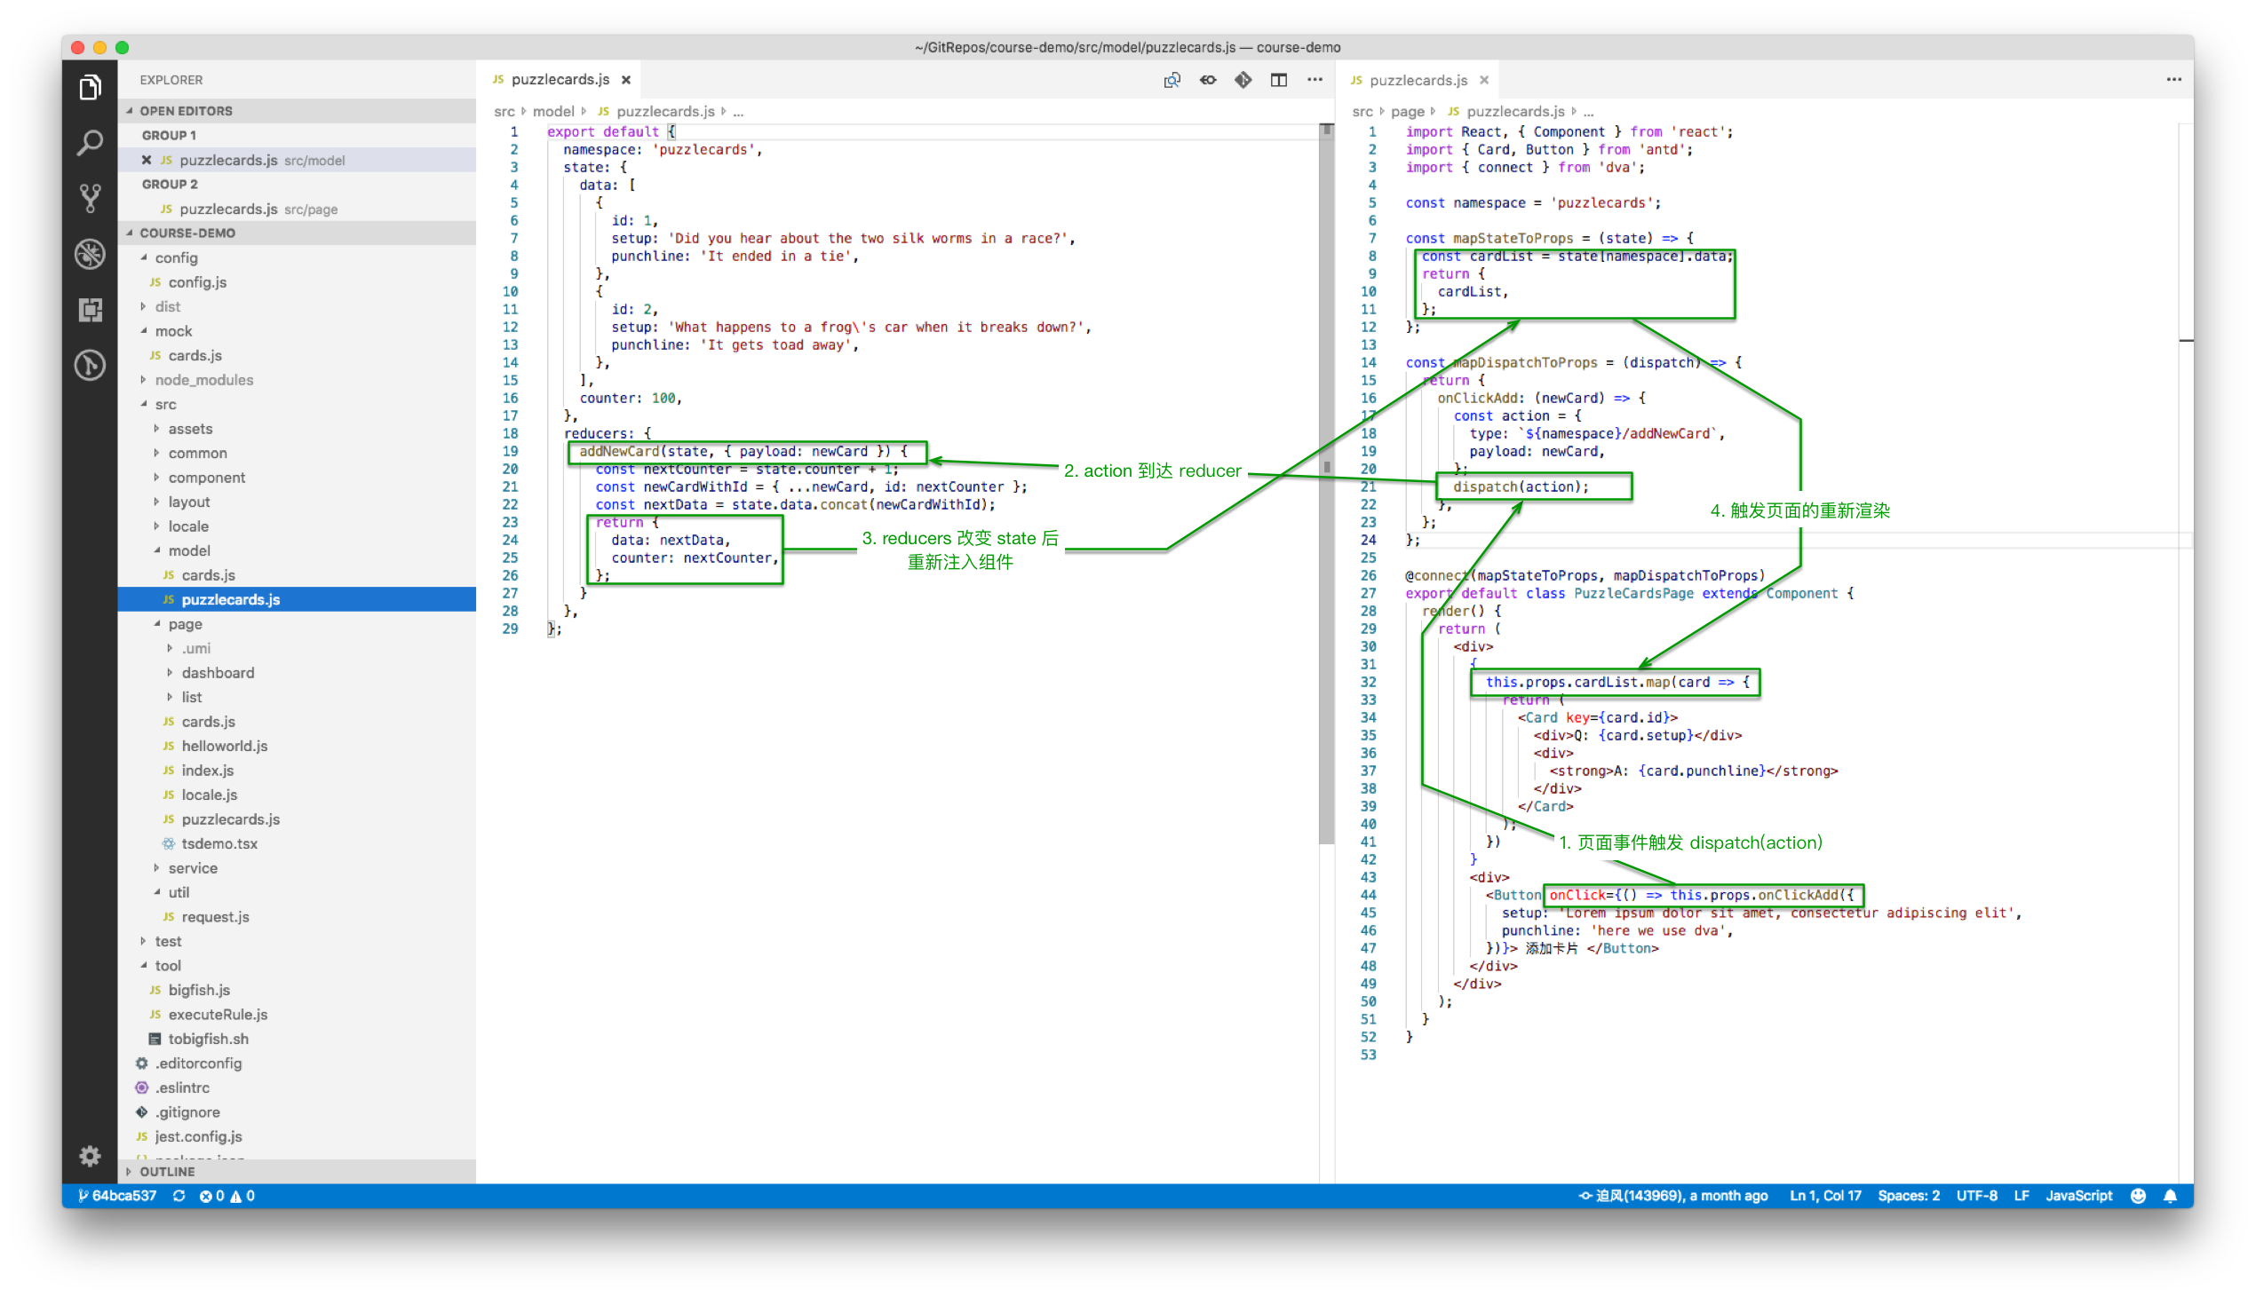Screen dimensions: 2256x1297
Task: Collapse the src folder
Action: [166, 404]
